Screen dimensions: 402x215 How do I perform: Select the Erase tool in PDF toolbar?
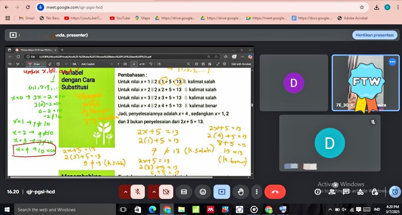pyautogui.click(x=50, y=64)
